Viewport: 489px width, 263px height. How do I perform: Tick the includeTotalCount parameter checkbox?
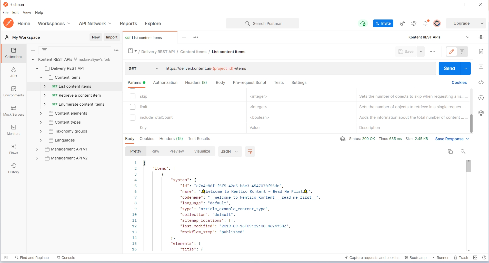coord(133,117)
